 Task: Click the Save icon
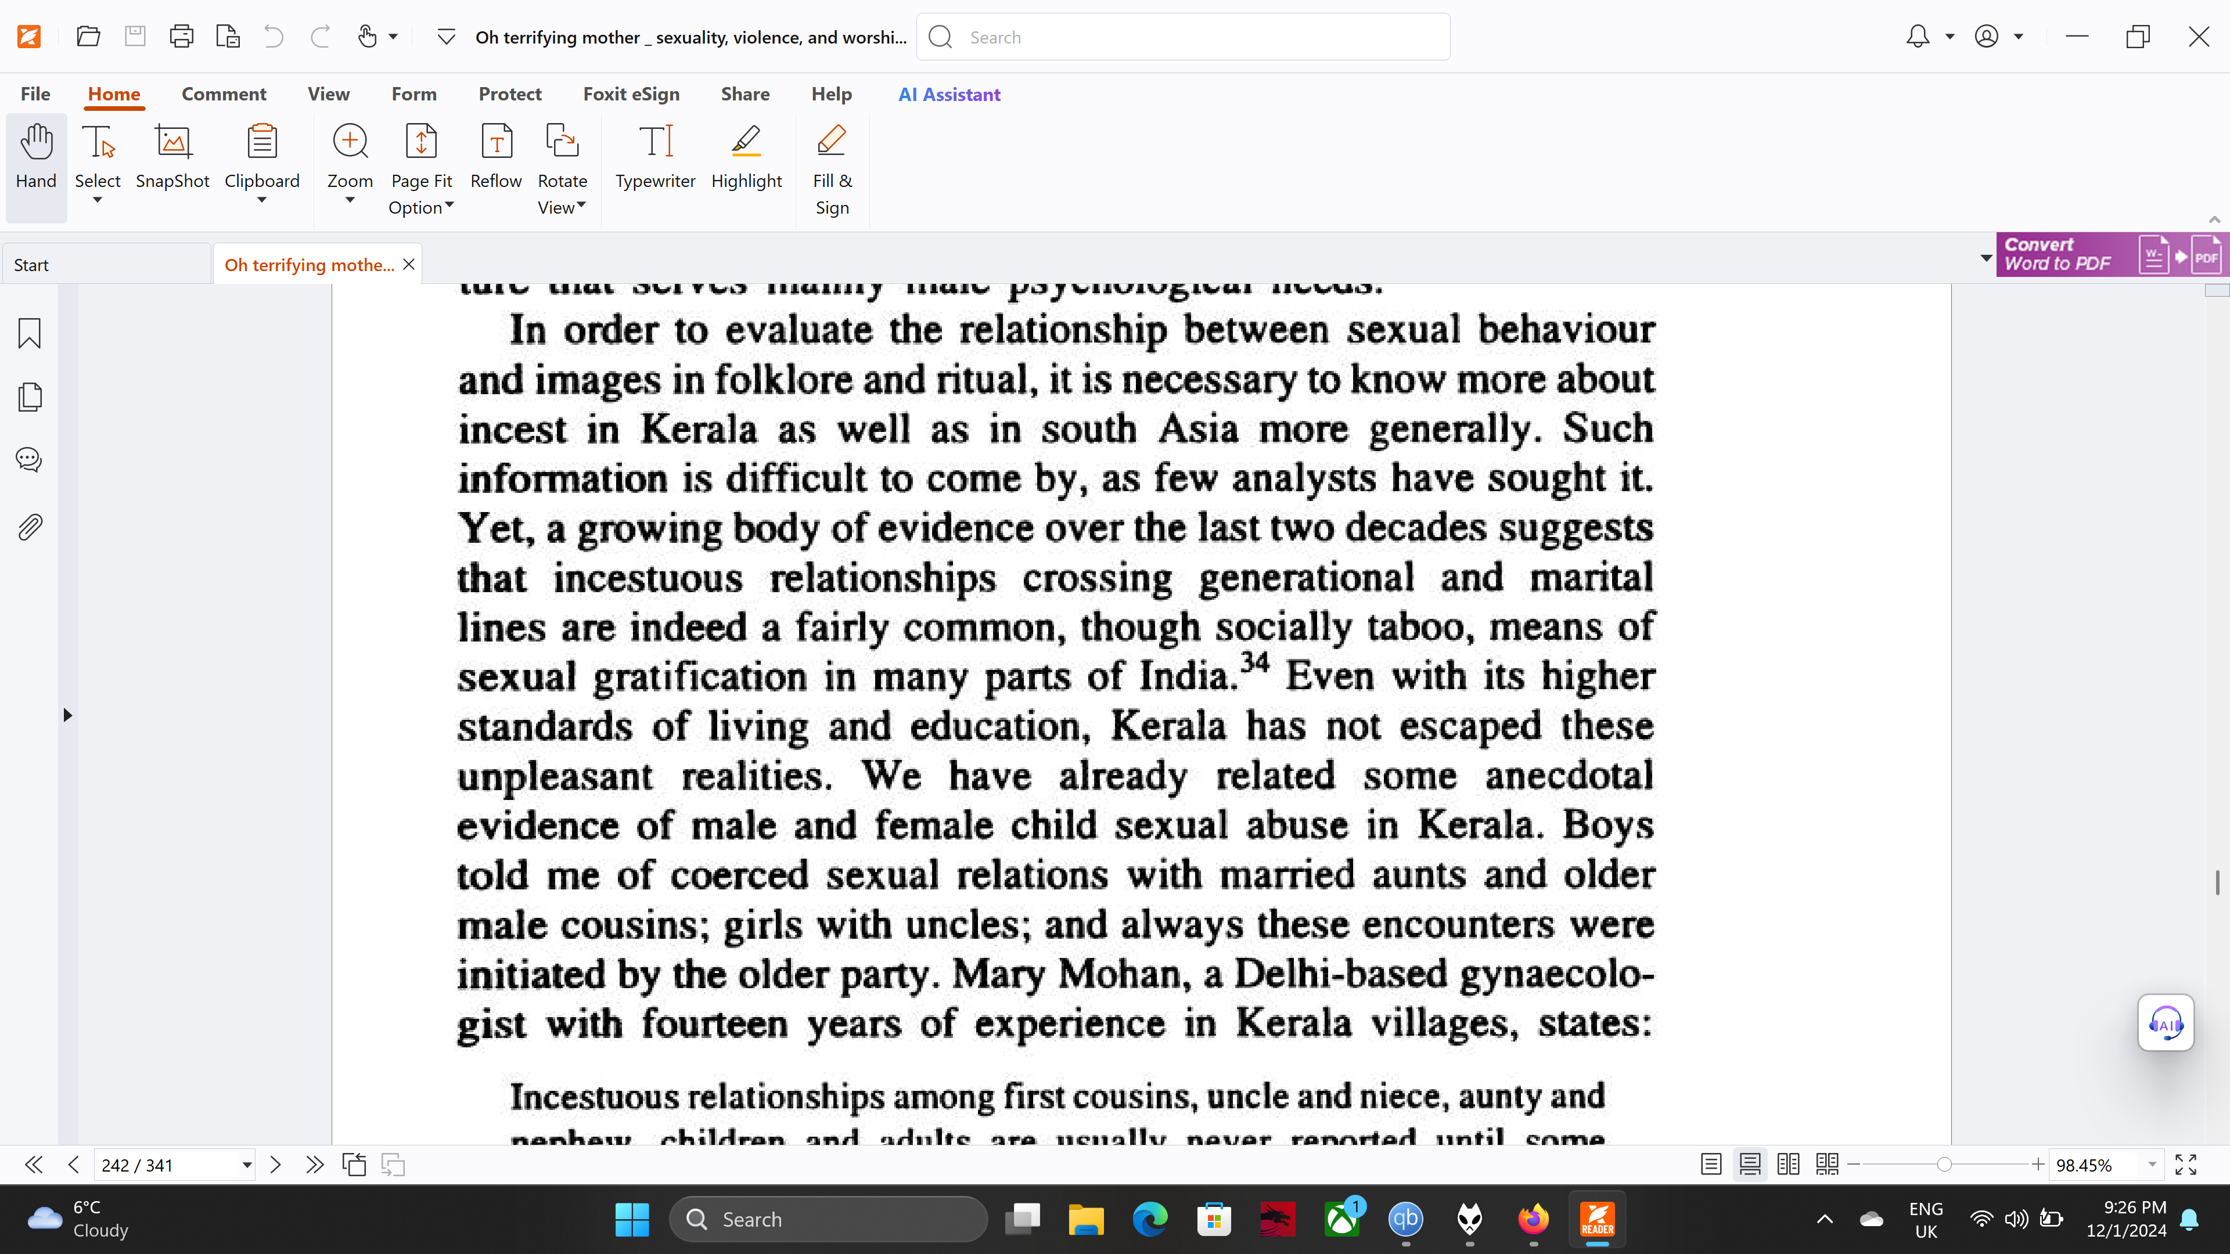pyautogui.click(x=135, y=37)
